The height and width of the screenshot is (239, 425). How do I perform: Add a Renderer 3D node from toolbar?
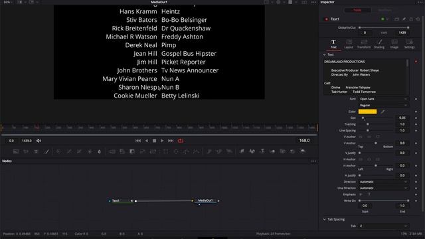click(x=303, y=151)
